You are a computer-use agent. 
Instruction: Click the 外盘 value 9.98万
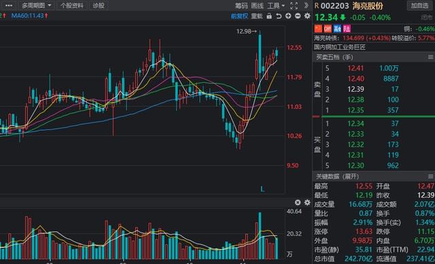(x=362, y=241)
